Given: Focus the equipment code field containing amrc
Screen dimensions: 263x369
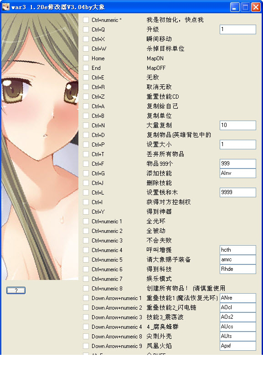Looking at the screenshot, I should [x=238, y=259].
